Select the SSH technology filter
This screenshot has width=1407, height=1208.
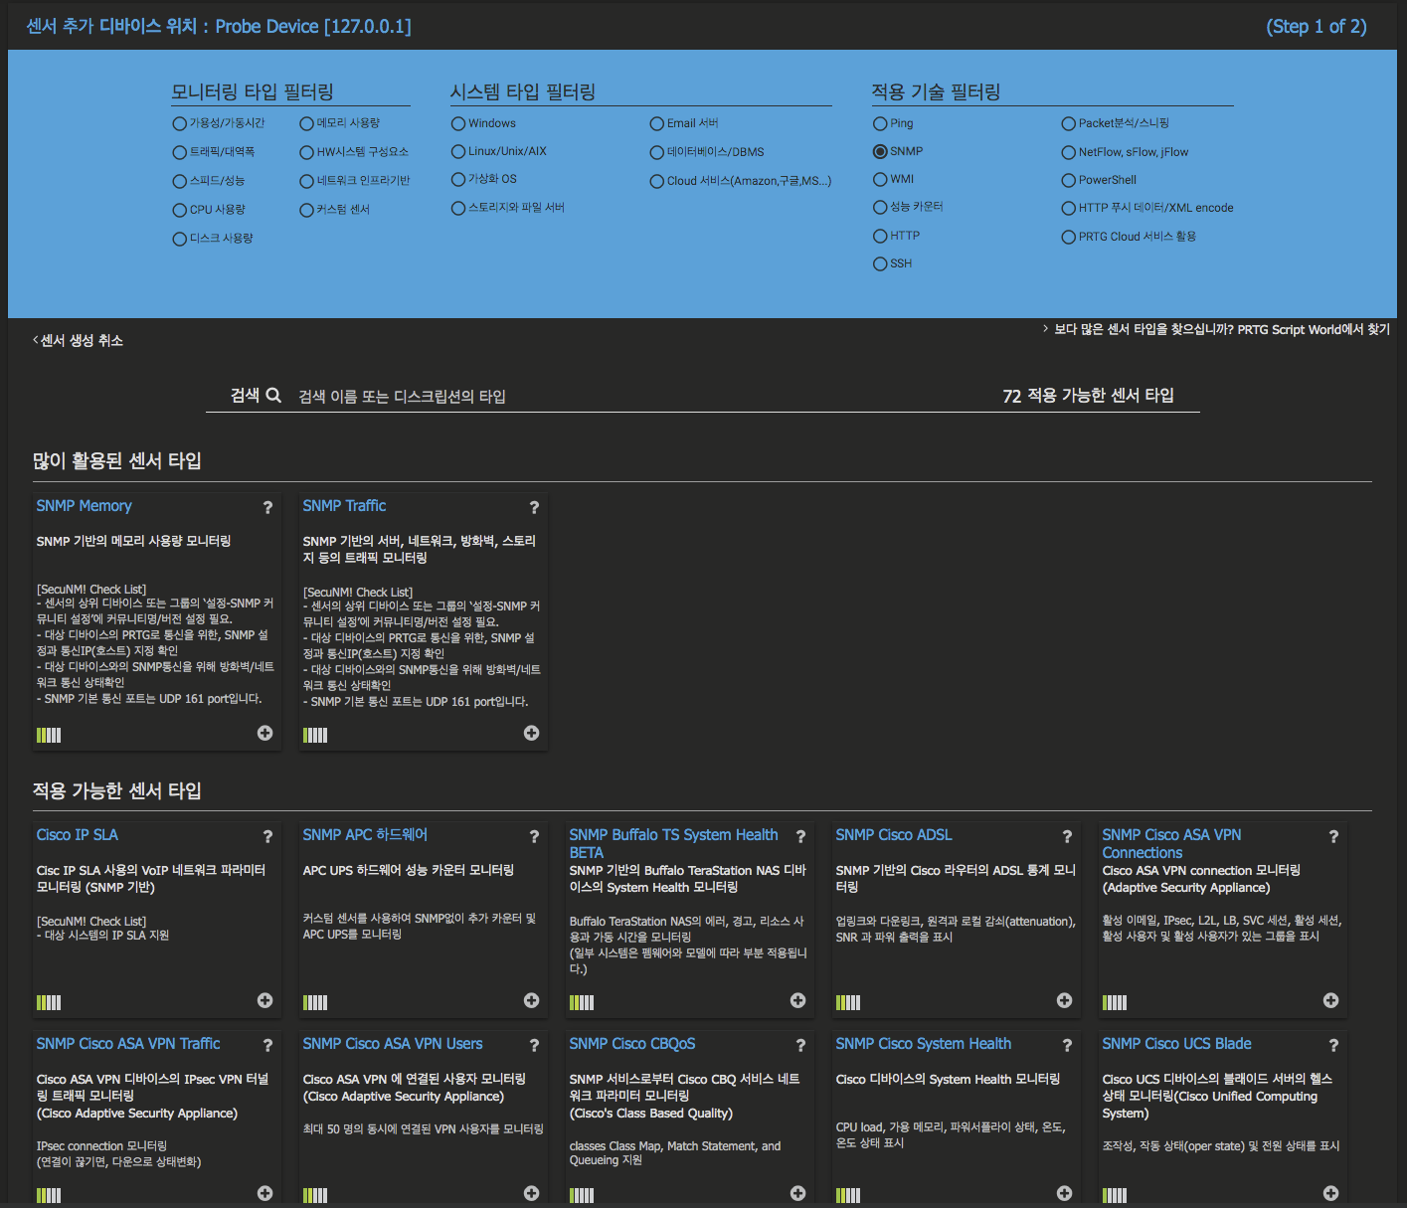coord(880,264)
